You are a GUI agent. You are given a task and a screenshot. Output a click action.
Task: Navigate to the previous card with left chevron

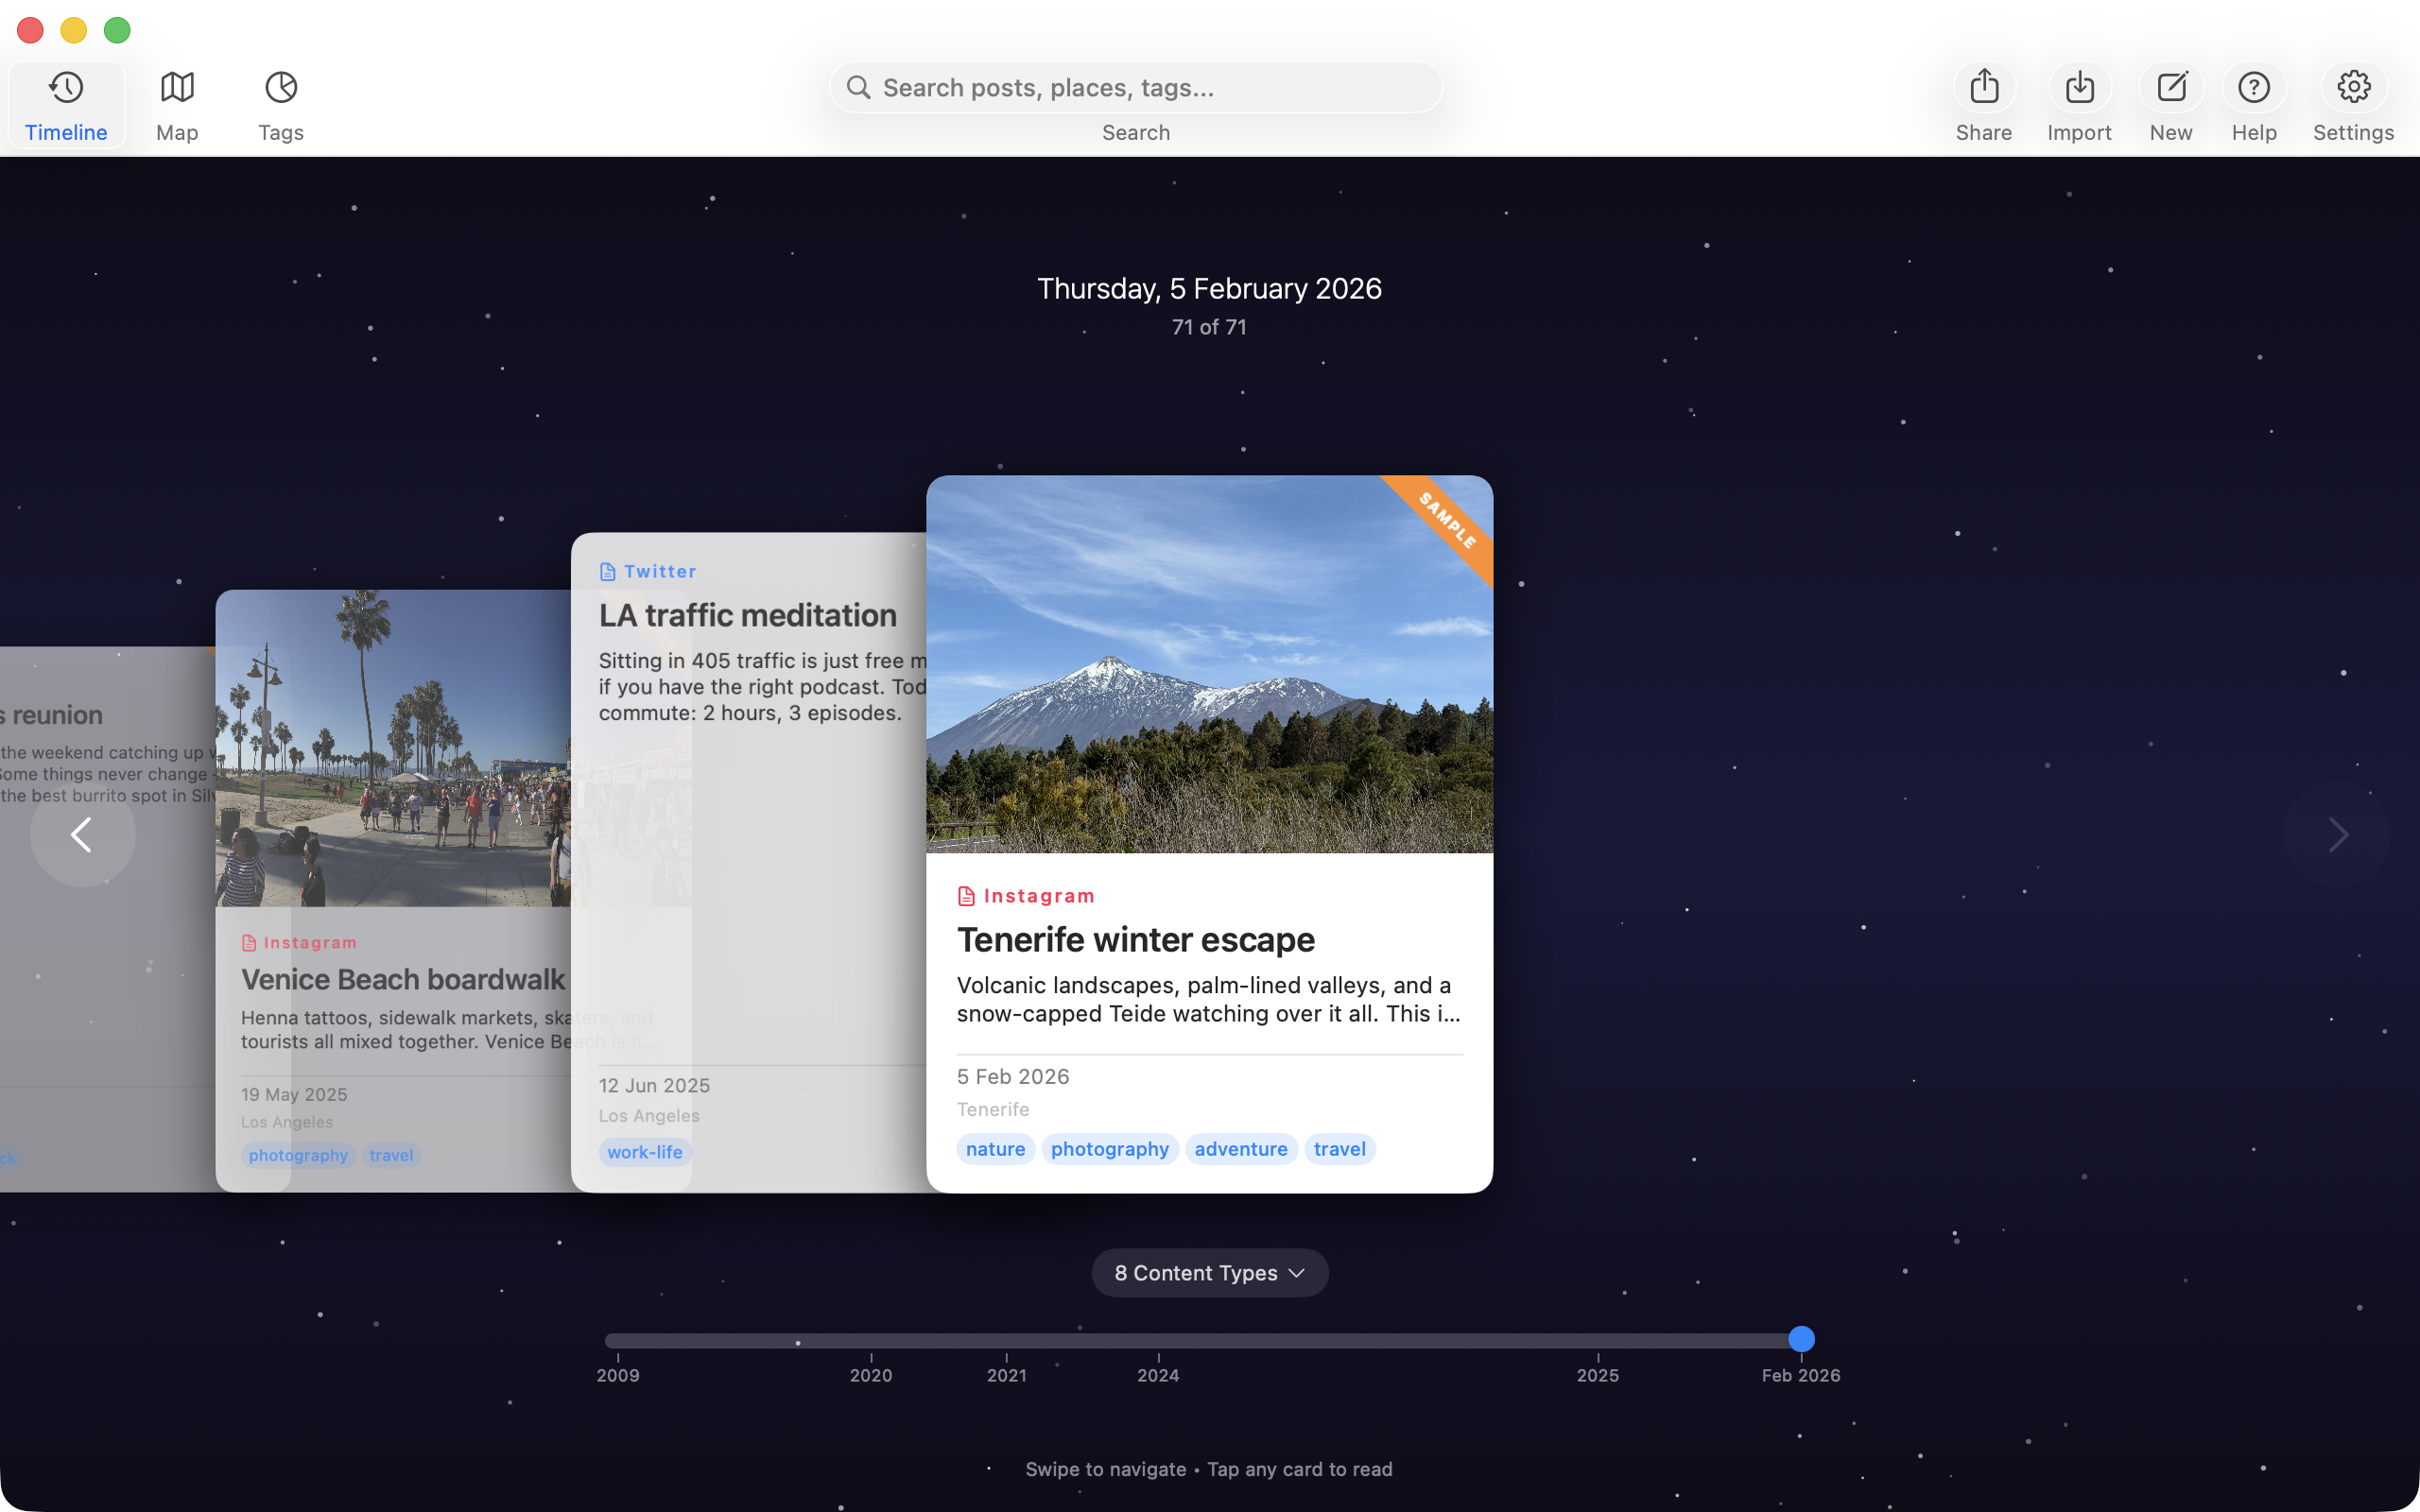[82, 834]
